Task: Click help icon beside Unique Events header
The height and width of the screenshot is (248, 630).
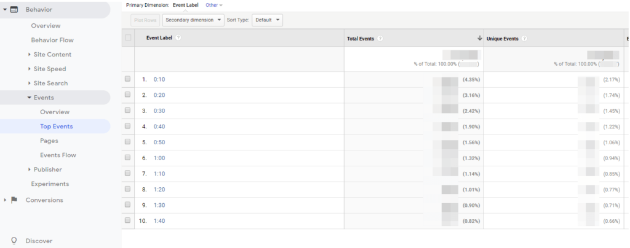Action: point(524,38)
